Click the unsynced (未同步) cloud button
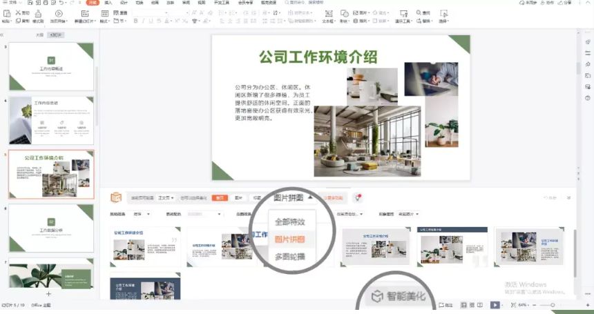This screenshot has width=594, height=314. pos(528,3)
